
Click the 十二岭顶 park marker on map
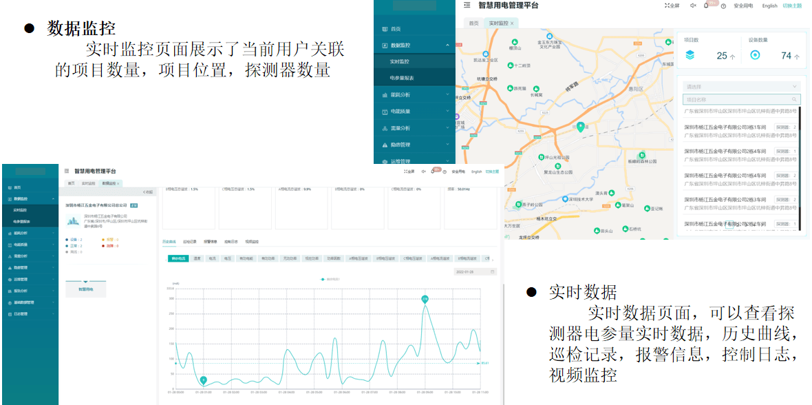(x=510, y=66)
